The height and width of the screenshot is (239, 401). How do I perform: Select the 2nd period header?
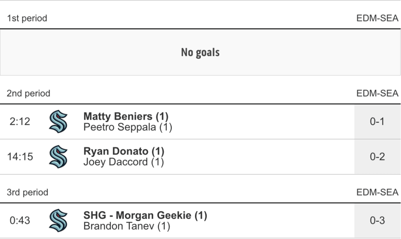pos(29,93)
